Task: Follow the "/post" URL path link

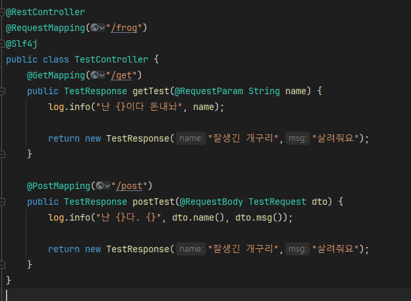Action: [129, 186]
